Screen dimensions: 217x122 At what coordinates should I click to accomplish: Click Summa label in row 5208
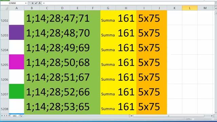coord(108,109)
